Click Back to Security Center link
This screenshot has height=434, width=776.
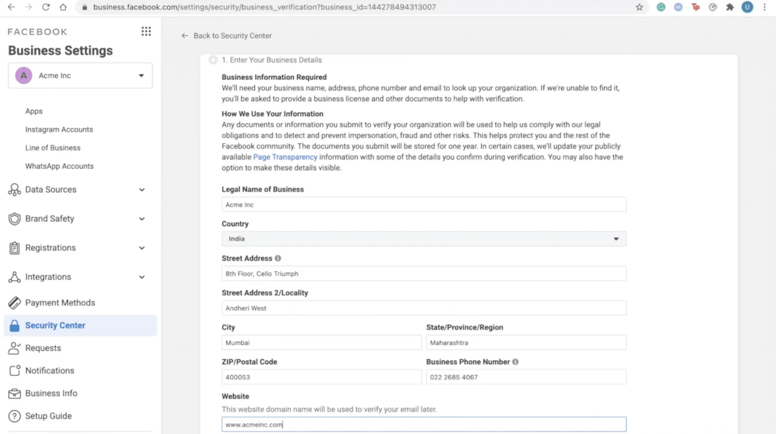pyautogui.click(x=226, y=35)
